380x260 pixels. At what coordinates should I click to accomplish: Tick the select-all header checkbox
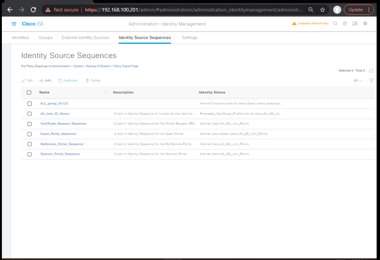pos(29,92)
